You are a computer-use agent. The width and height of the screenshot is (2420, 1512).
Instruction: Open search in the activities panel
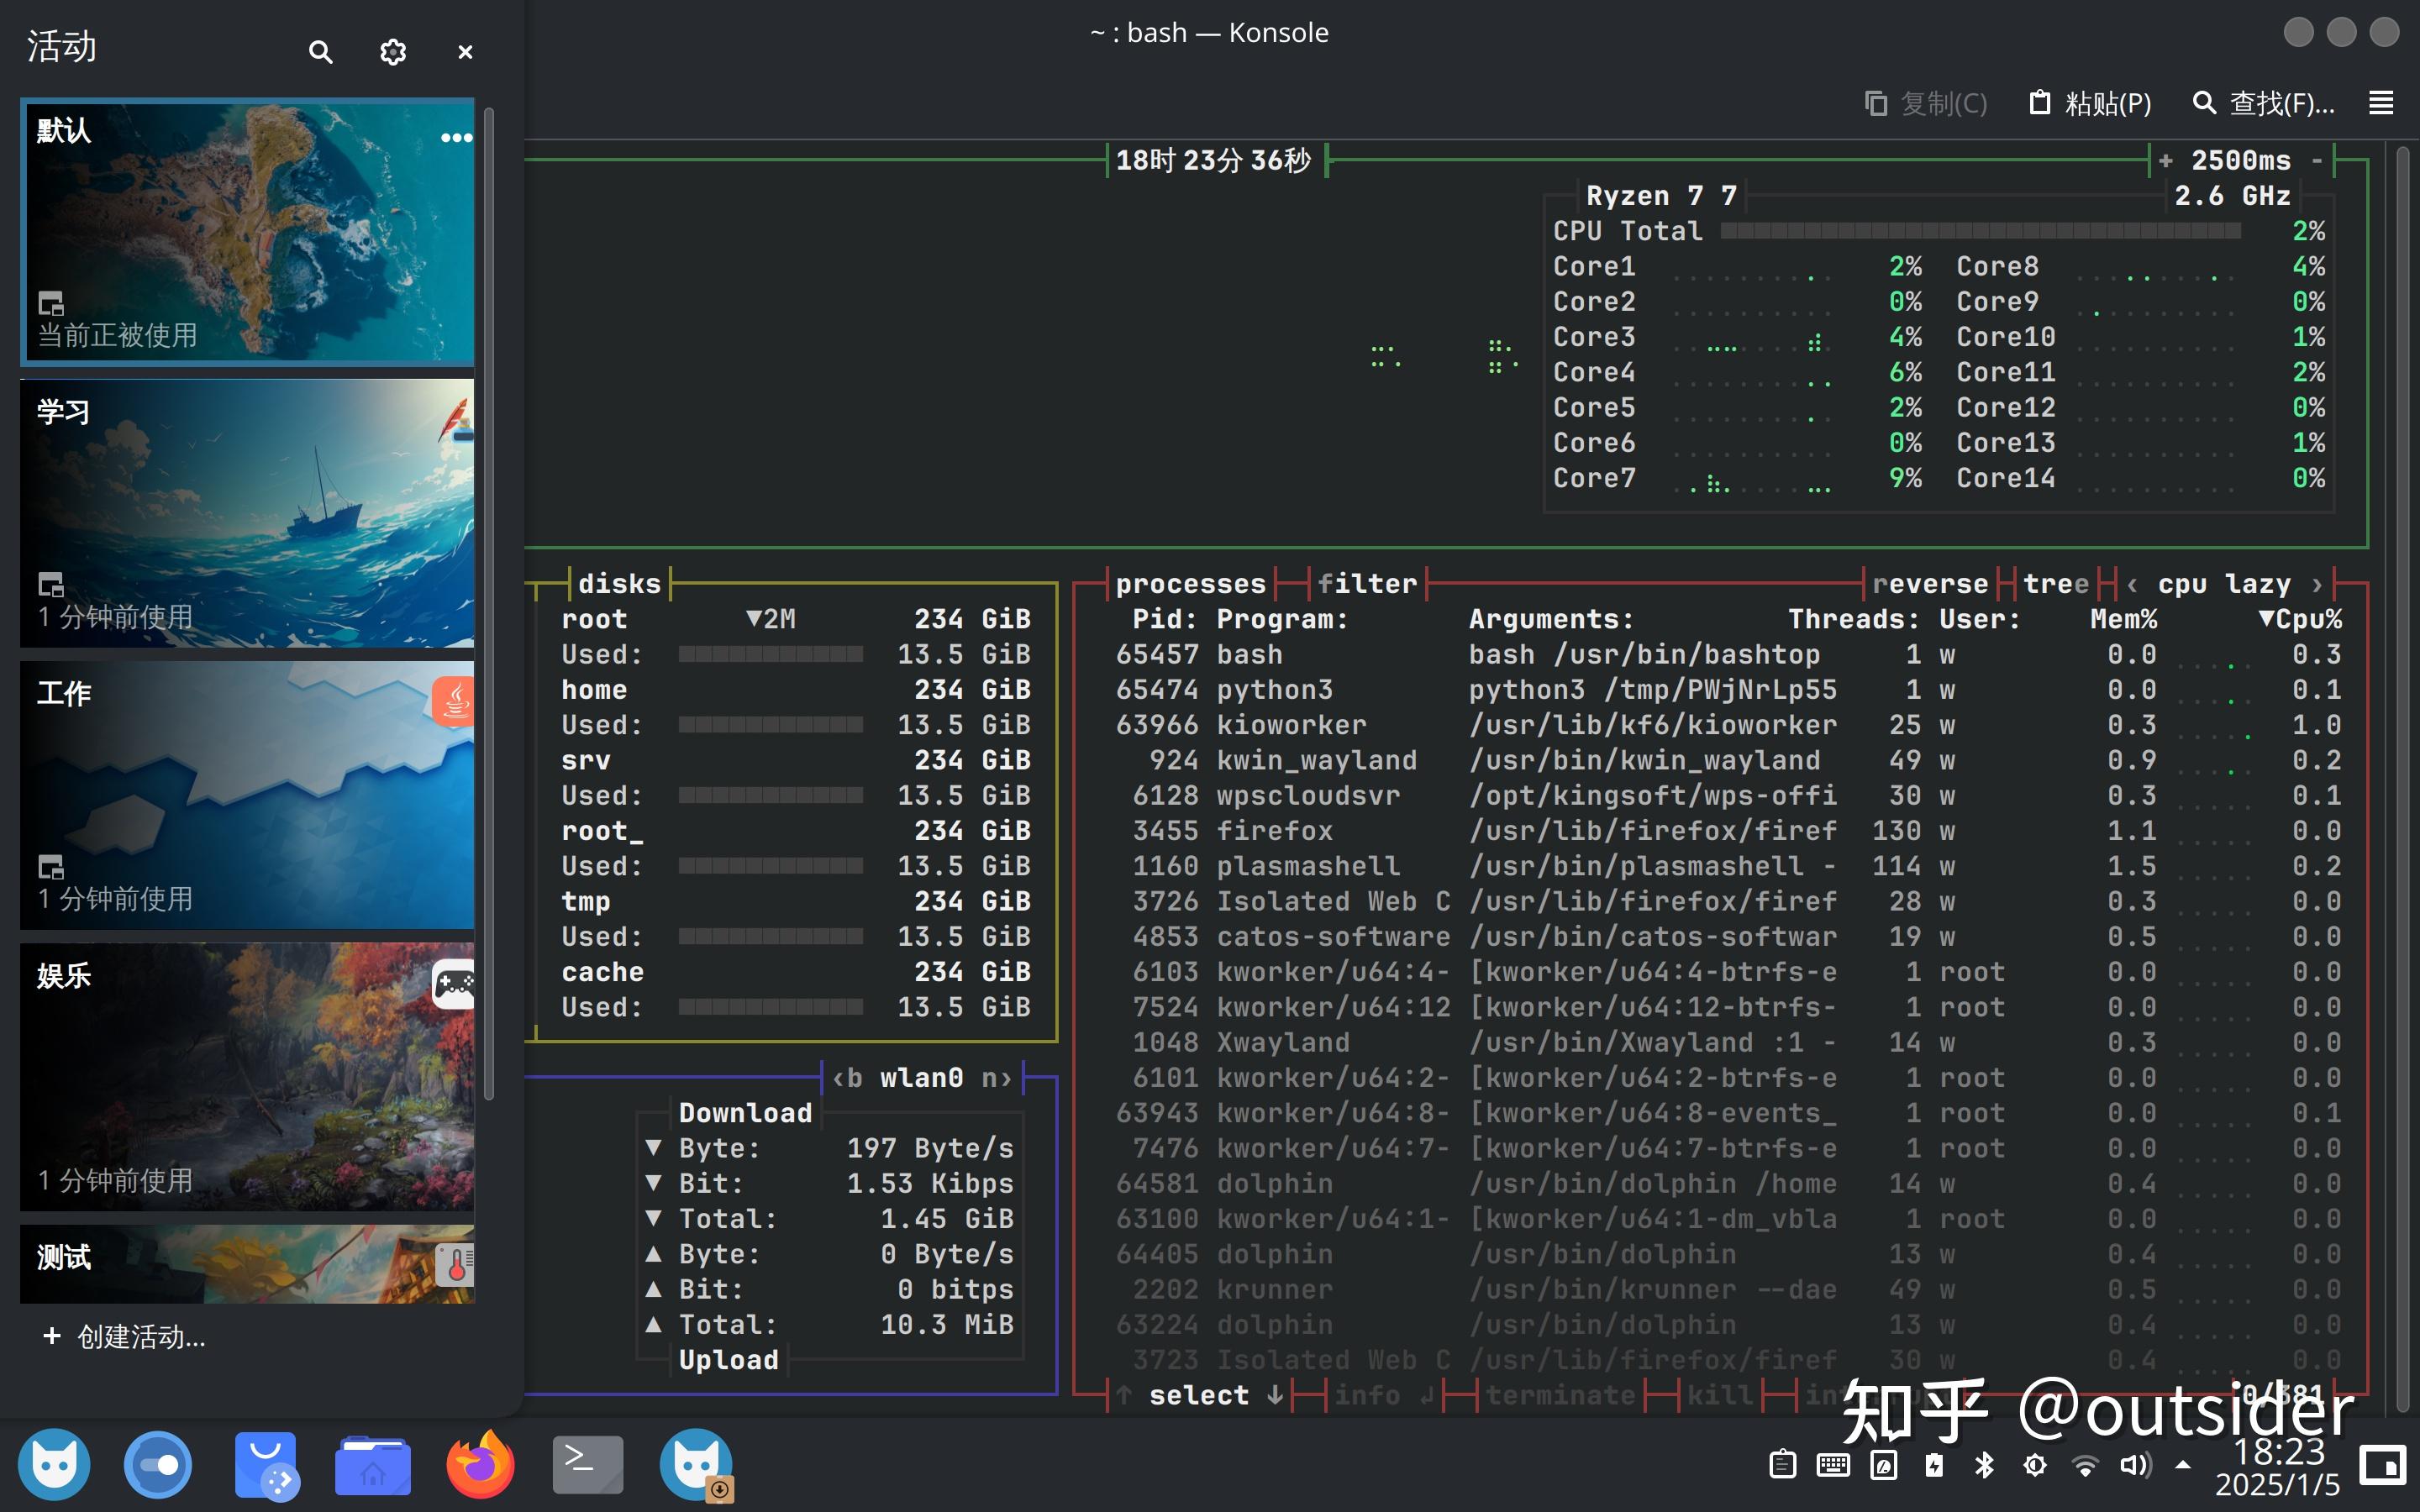point(320,51)
